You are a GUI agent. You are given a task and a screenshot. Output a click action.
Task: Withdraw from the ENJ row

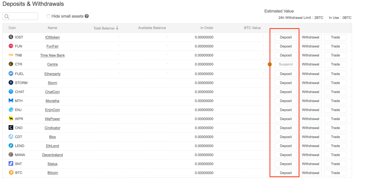311,110
